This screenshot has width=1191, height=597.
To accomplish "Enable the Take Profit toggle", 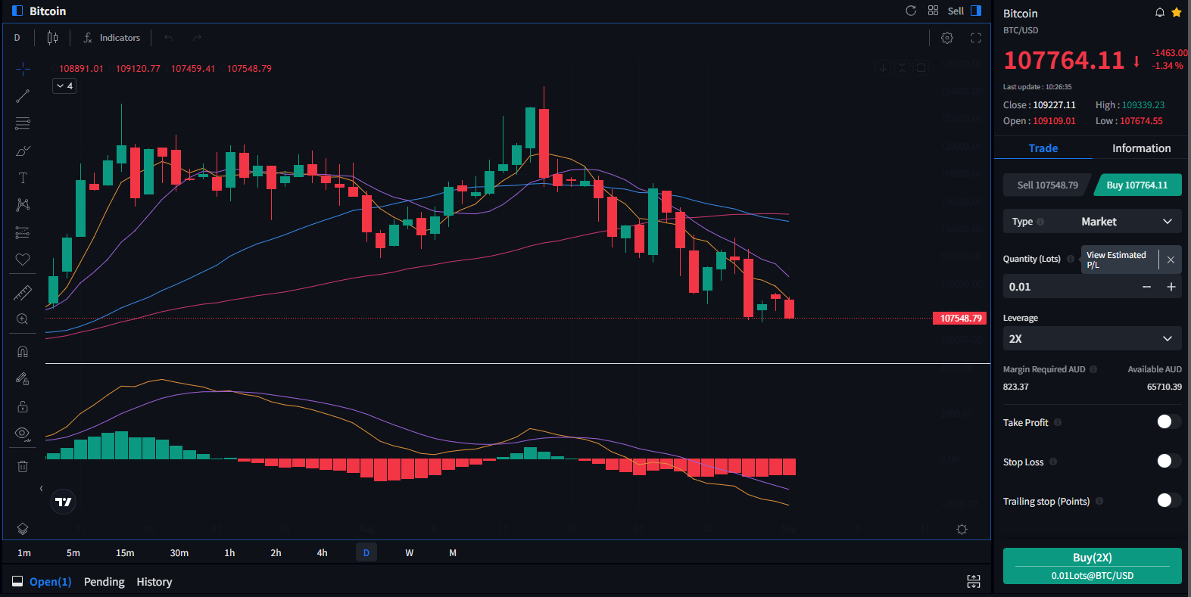I will [x=1168, y=421].
